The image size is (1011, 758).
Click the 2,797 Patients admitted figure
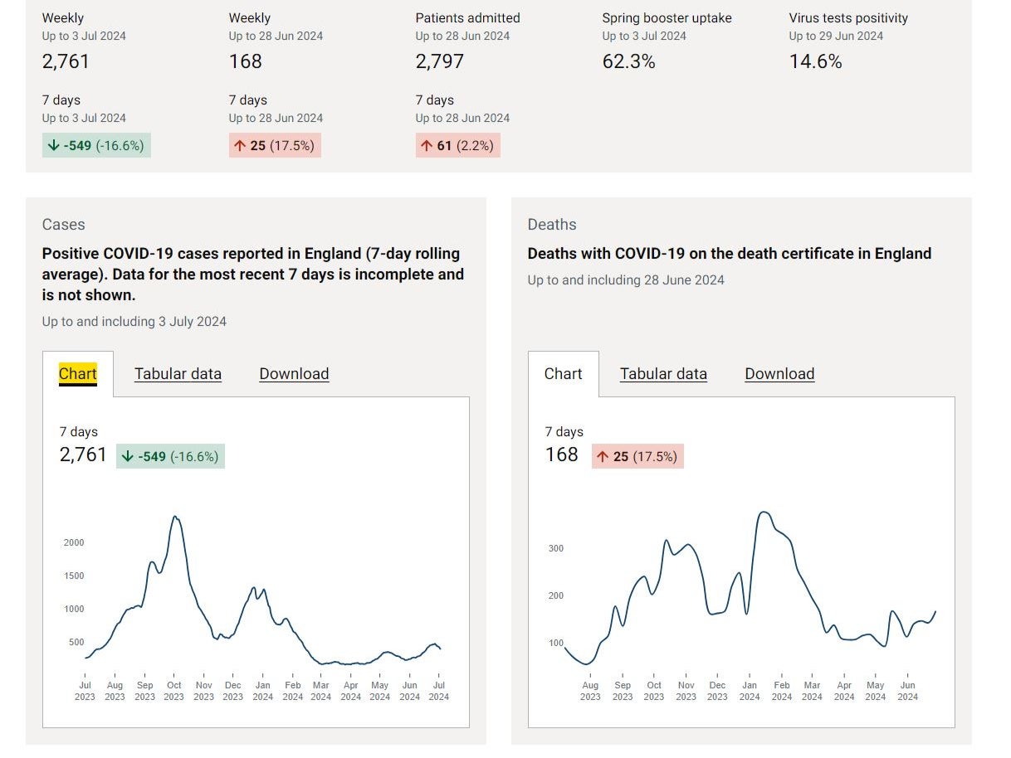coord(440,61)
